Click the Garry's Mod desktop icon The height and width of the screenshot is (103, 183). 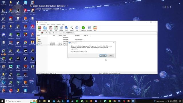point(25,91)
